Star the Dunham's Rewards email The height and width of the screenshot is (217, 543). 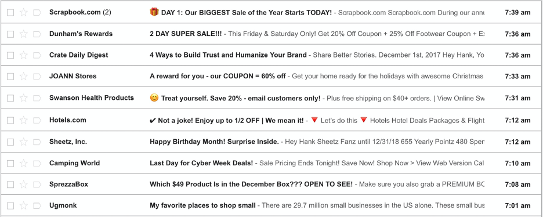[24, 34]
